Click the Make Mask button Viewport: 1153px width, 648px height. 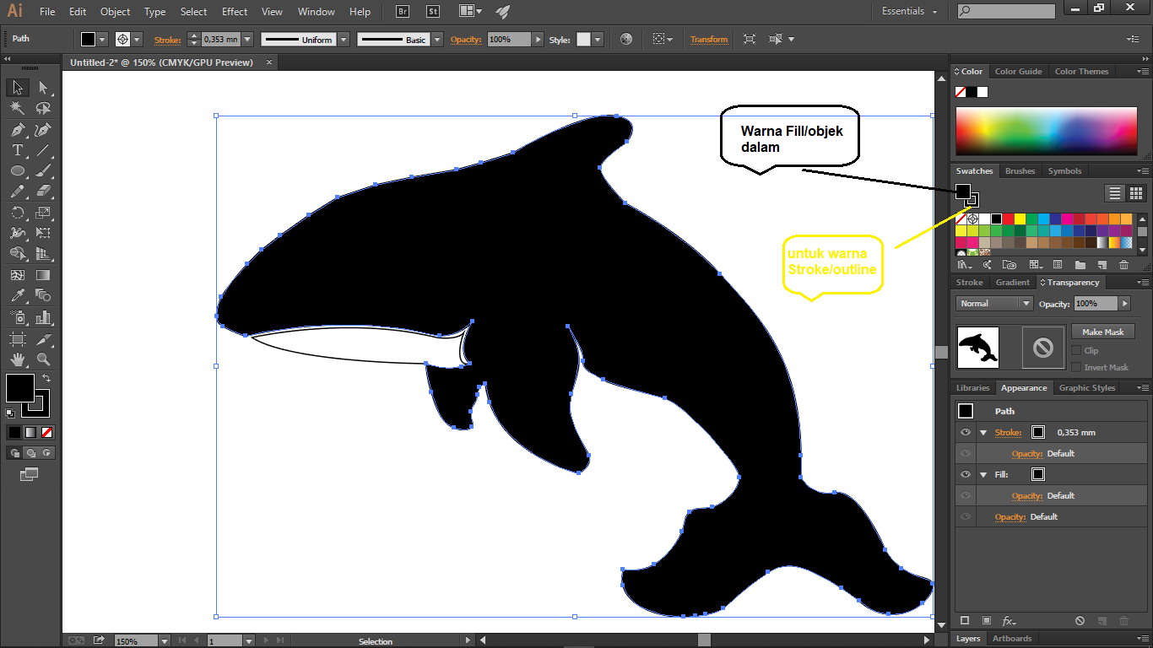point(1102,332)
